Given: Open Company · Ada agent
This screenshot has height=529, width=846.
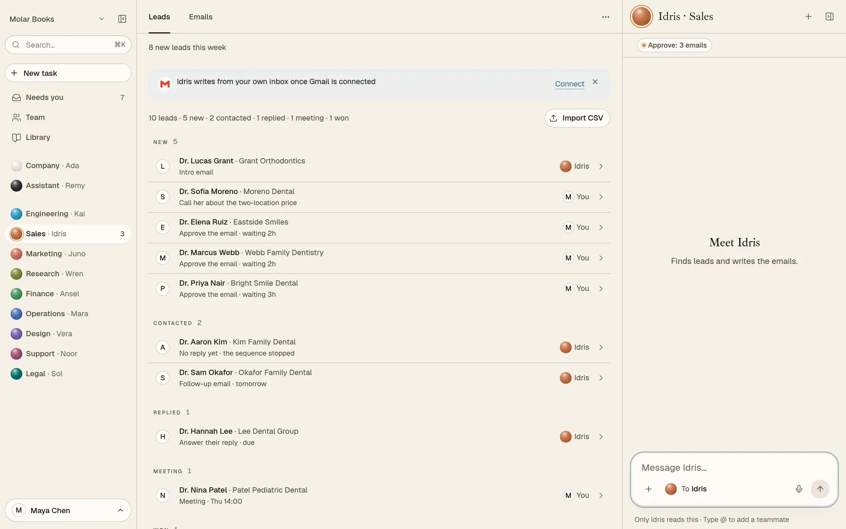Looking at the screenshot, I should pos(68,166).
